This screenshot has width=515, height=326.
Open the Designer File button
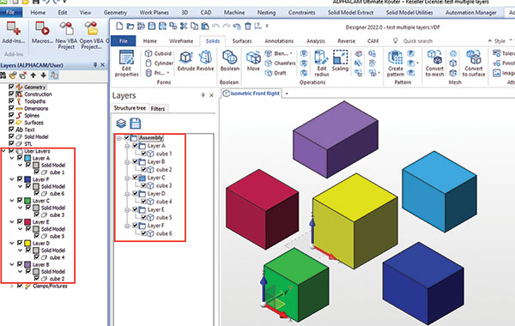[123, 41]
